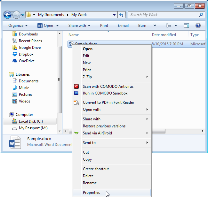Open the Share with toolbar dropdown
The width and height of the screenshot is (208, 197).
click(79, 26)
